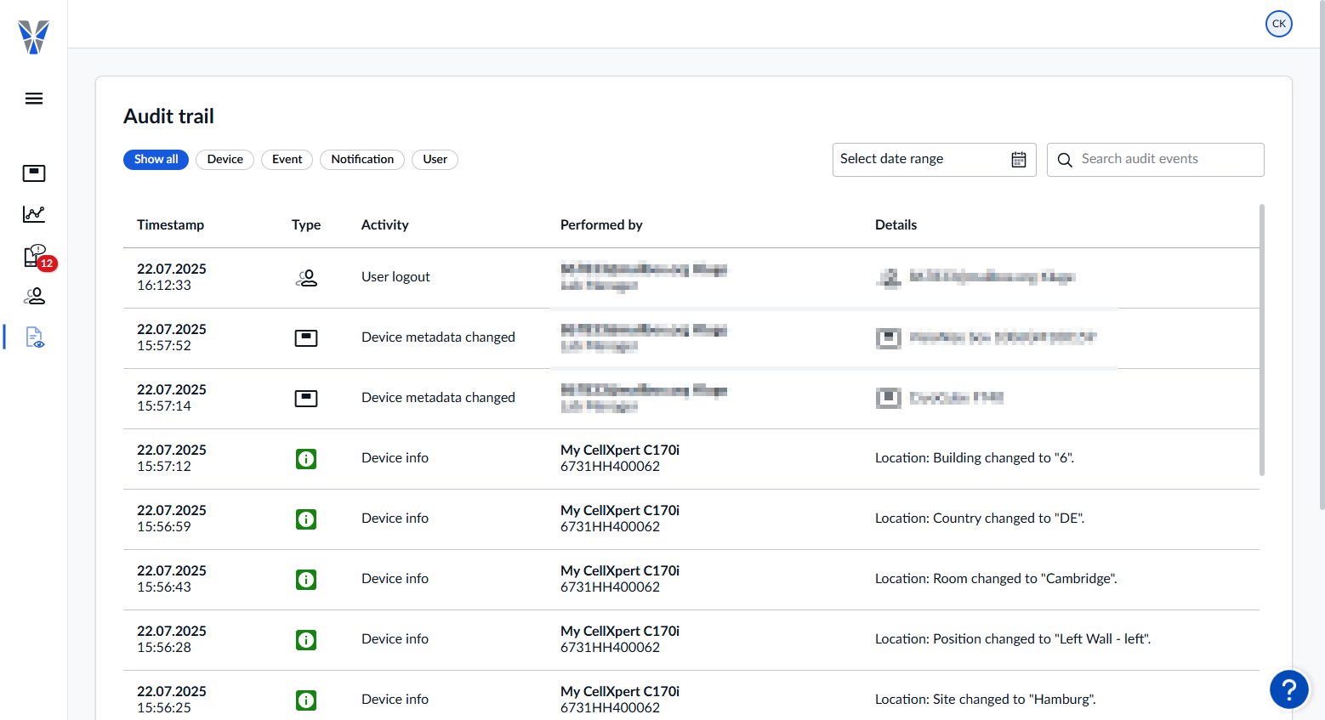The image size is (1325, 720).
Task: Toggle the Event filter pill
Action: click(287, 159)
